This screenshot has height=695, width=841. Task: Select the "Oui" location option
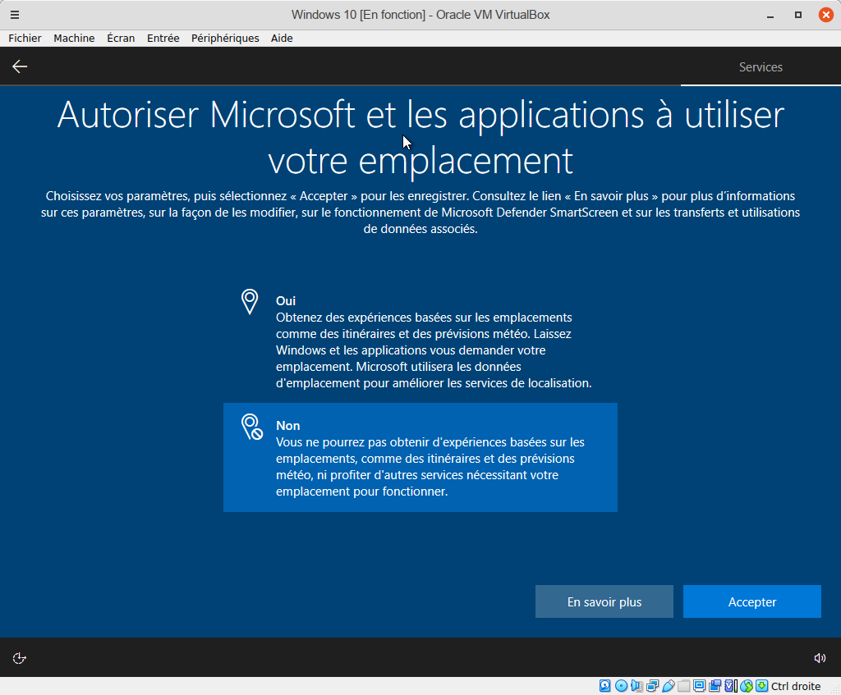point(420,341)
